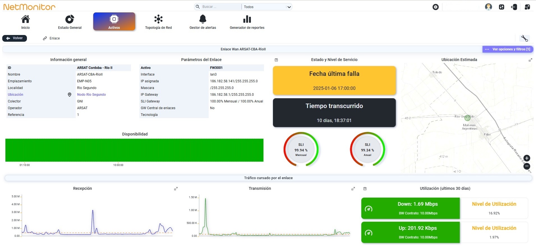Viewport: 536px width, 248px height.
Task: Click the user profile avatar
Action: (x=488, y=7)
